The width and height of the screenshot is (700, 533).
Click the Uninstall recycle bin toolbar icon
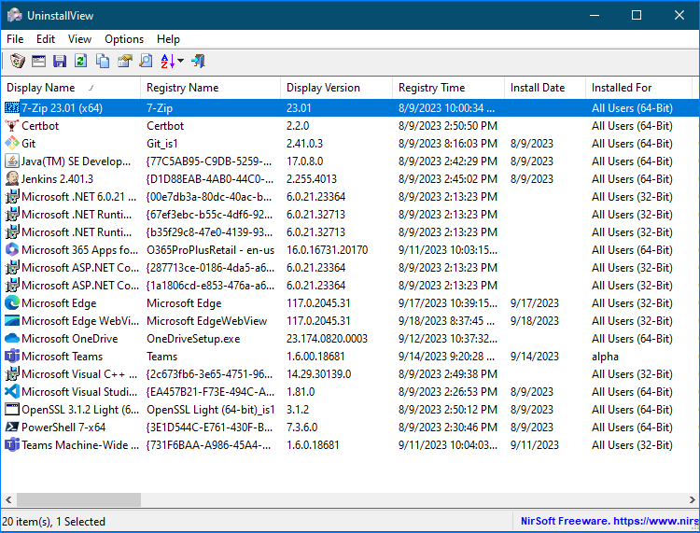(x=18, y=61)
